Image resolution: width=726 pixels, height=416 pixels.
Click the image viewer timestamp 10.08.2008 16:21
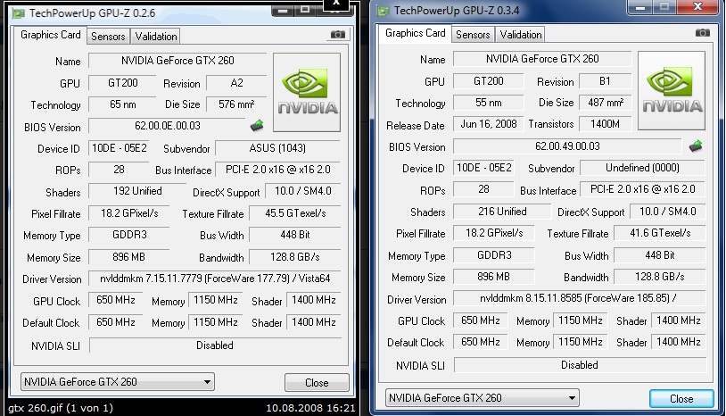(x=310, y=408)
